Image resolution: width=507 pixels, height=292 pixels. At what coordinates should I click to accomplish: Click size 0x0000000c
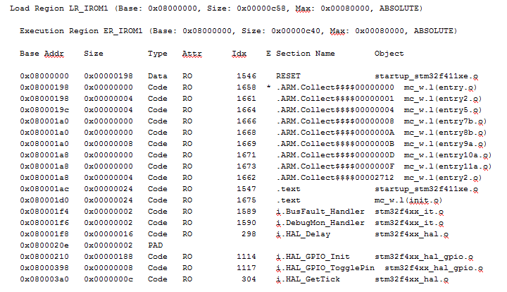[x=108, y=279]
